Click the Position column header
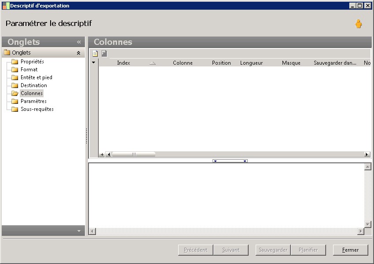The height and width of the screenshot is (264, 374). pyautogui.click(x=221, y=63)
